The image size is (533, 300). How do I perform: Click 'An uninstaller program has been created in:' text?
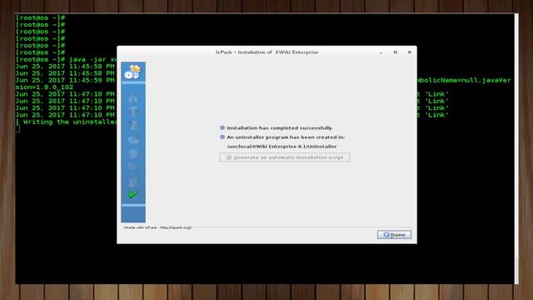click(x=286, y=137)
